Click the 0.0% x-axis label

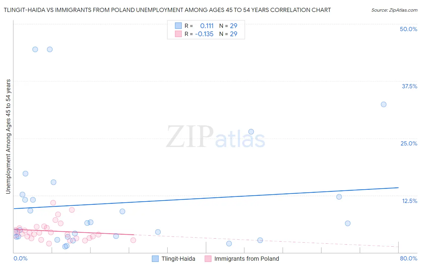pyautogui.click(x=20, y=258)
